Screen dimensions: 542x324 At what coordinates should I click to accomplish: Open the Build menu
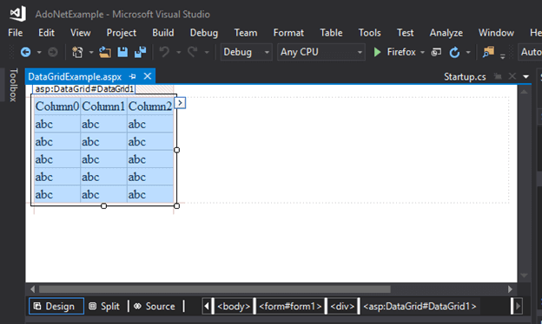163,33
